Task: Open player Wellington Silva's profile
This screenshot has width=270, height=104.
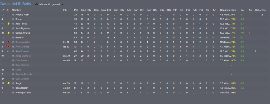Action: click(23, 92)
